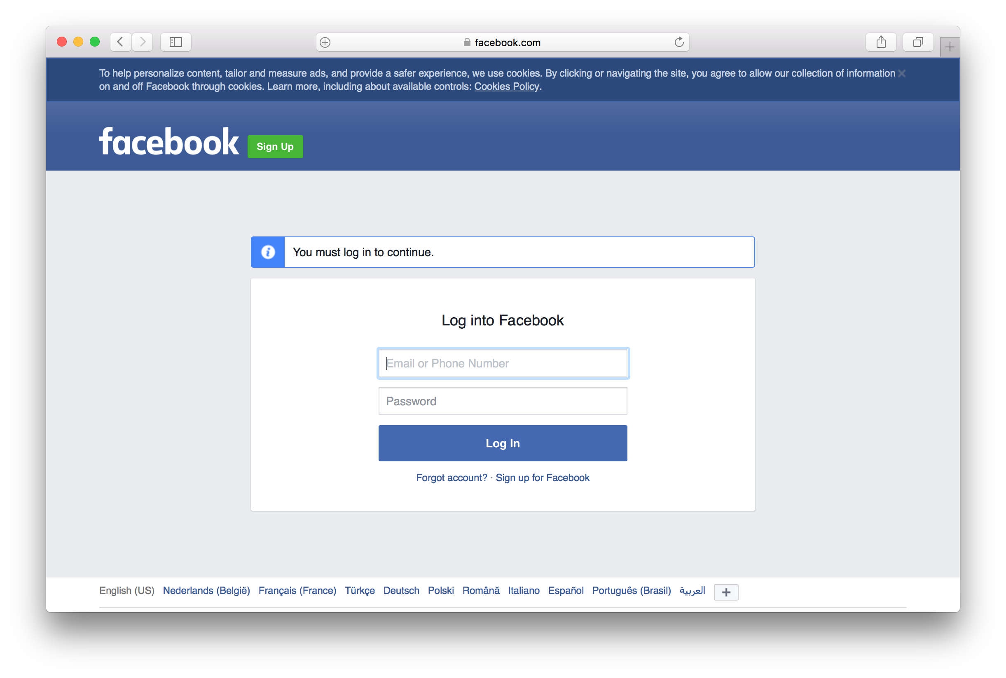1006x678 pixels.
Task: Click the dismiss X on cookie banner
Action: pyautogui.click(x=902, y=73)
